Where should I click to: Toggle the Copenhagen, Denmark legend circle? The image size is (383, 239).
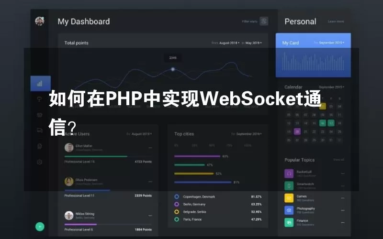tap(177, 196)
